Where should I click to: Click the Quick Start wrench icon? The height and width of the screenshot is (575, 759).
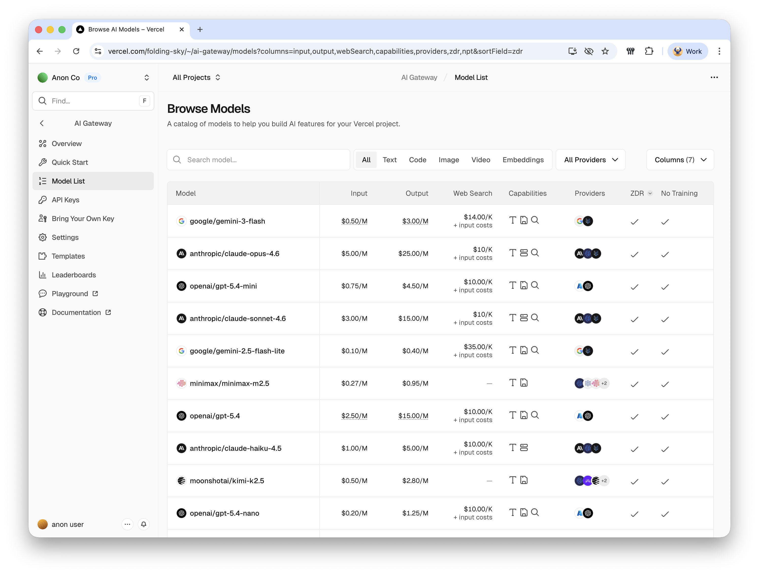[x=43, y=163]
